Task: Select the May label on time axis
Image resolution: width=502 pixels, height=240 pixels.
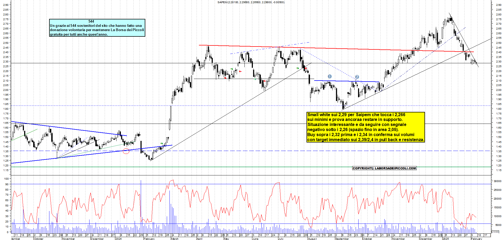Action: pyautogui.click(x=226, y=239)
